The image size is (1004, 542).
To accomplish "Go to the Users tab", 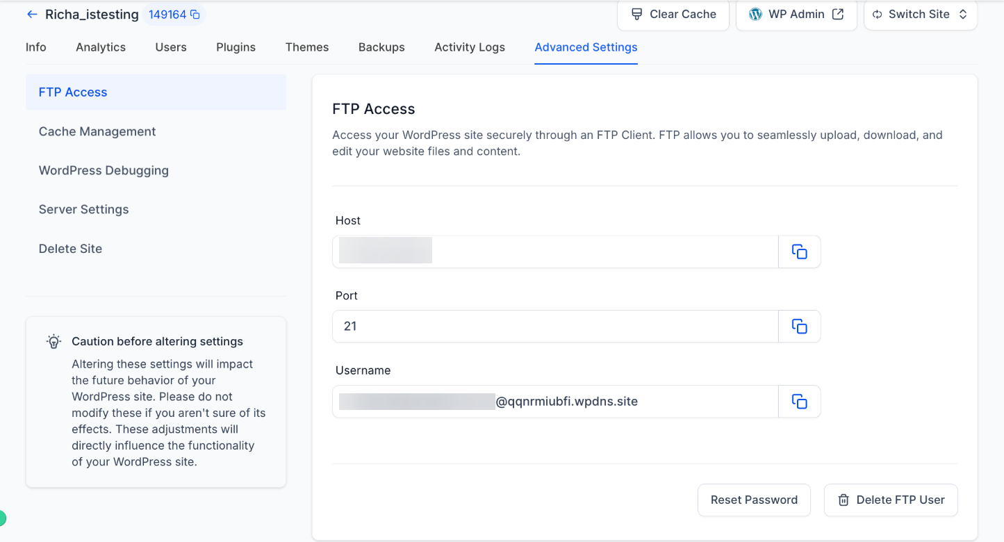I will pos(171,47).
